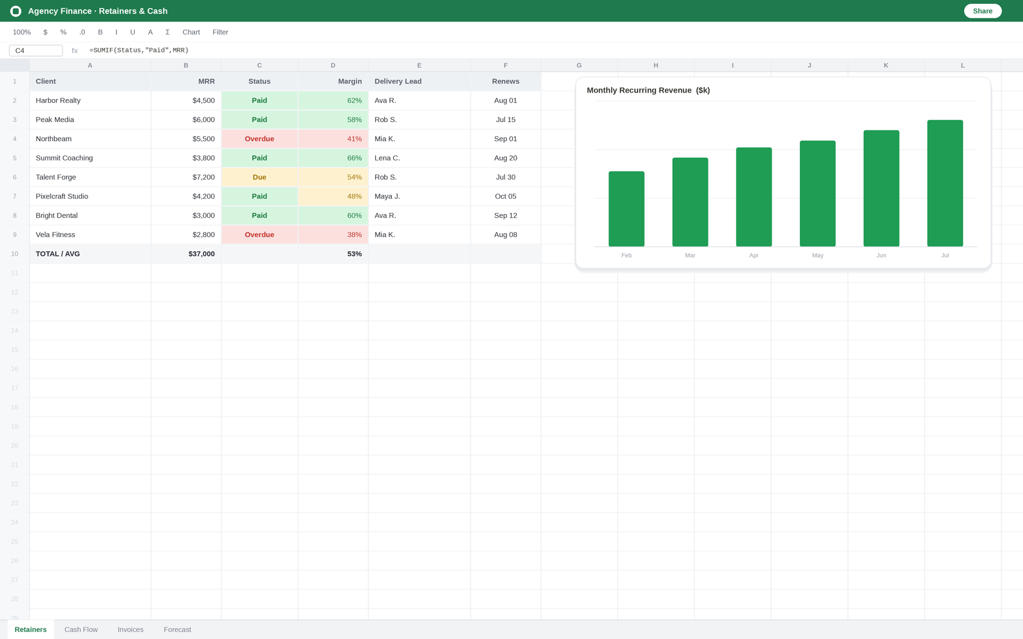Click the $7,200 MRR cell
The width and height of the screenshot is (1023, 639).
(186, 177)
